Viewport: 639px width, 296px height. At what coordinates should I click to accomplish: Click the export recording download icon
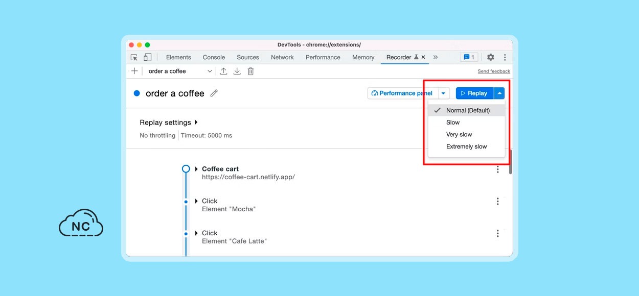[x=237, y=71]
